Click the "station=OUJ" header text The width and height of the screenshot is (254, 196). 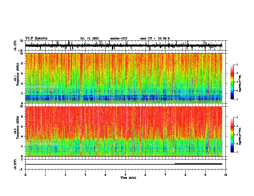[x=119, y=38]
